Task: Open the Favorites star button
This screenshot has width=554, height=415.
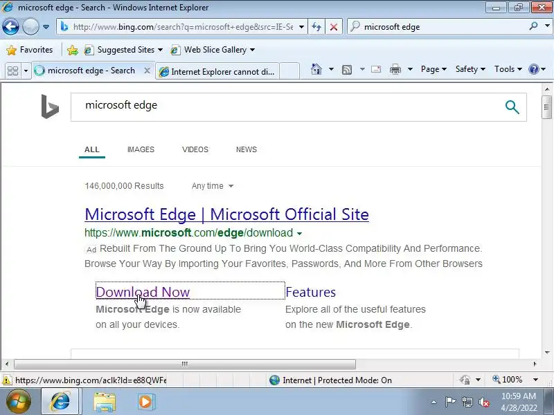Action: (x=30, y=50)
